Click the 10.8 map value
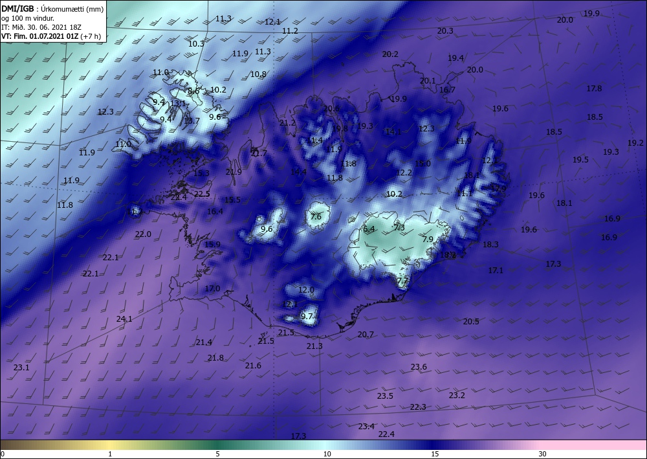 click(x=258, y=74)
